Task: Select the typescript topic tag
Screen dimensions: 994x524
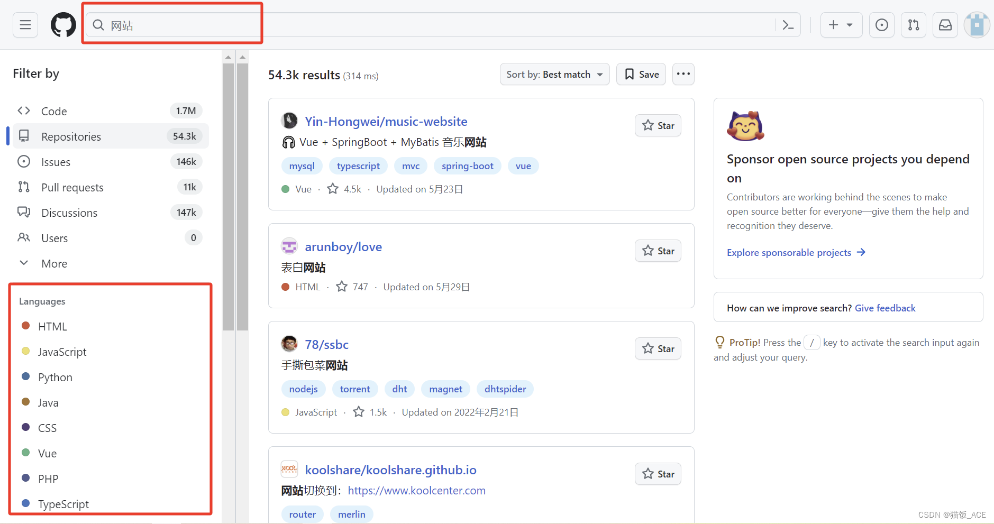Action: tap(358, 166)
